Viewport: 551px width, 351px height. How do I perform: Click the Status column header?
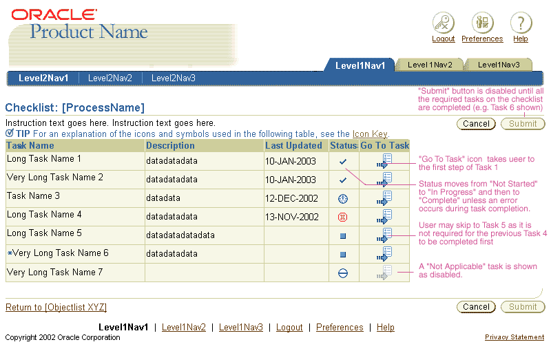[344, 145]
